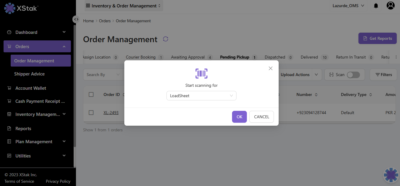Open the user profile avatar icon
Screen dimensions: 400x186
click(391, 5)
